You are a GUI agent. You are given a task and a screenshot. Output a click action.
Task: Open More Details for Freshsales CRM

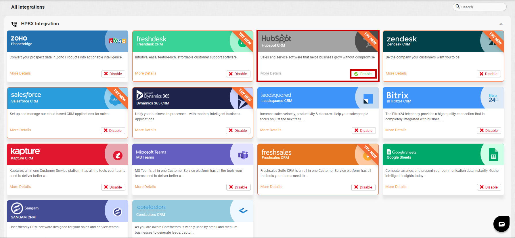coord(271,187)
